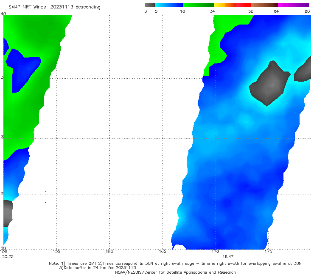Click the note 'Data buffer is 24 hrs for 20231113'

pos(98,268)
